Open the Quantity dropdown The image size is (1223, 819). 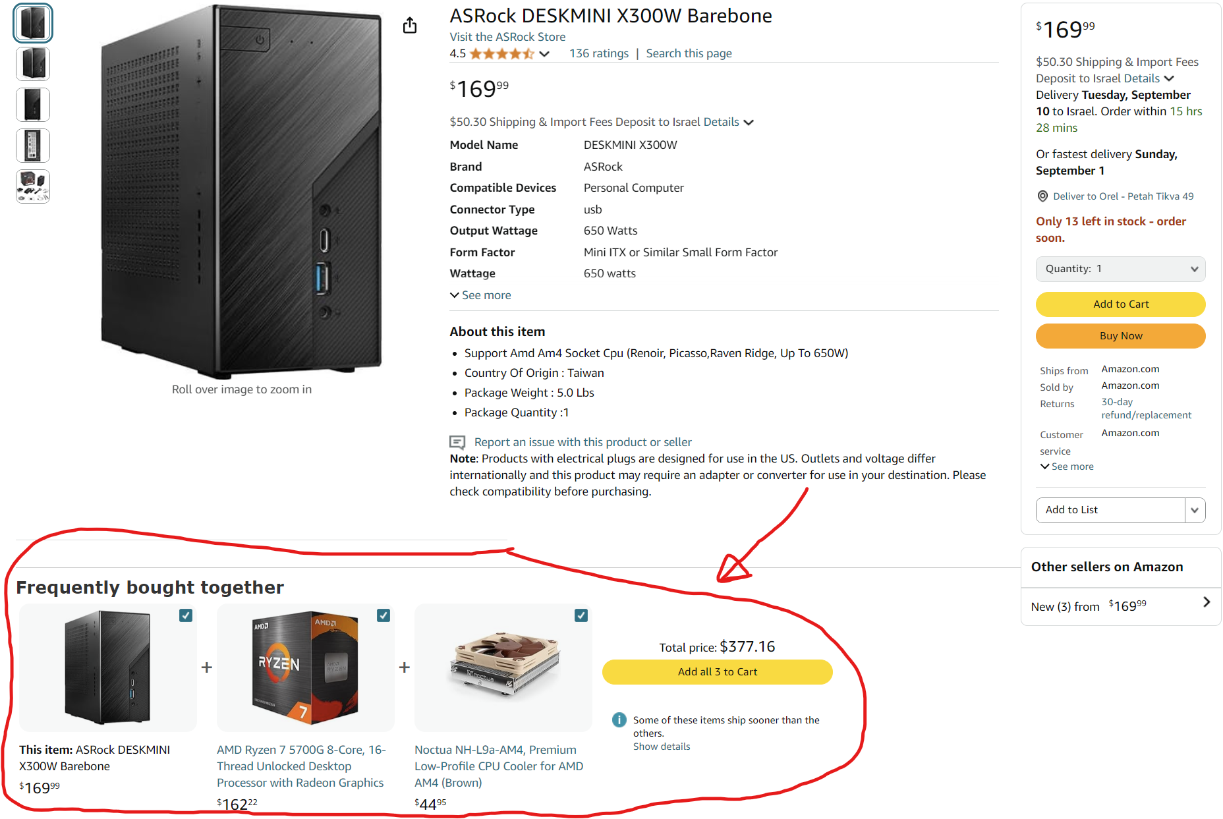(x=1120, y=269)
